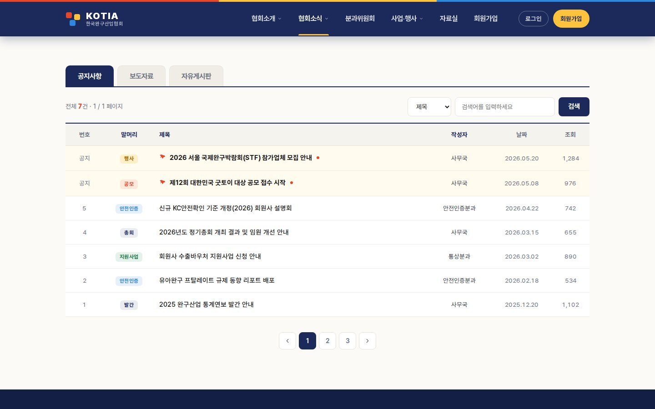Go to page 3
The width and height of the screenshot is (655, 409).
(x=348, y=341)
